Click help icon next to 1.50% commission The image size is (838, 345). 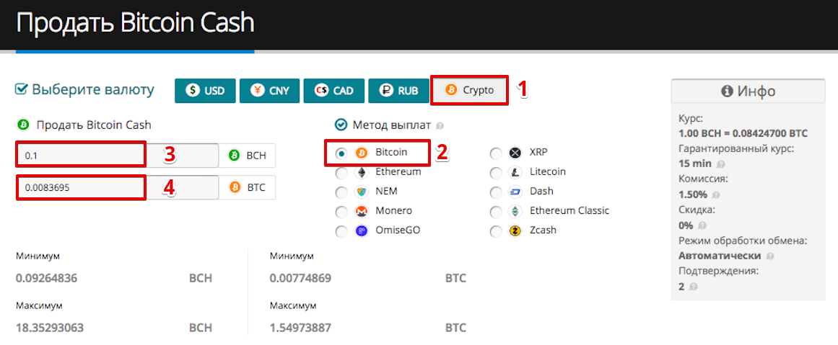tap(716, 194)
